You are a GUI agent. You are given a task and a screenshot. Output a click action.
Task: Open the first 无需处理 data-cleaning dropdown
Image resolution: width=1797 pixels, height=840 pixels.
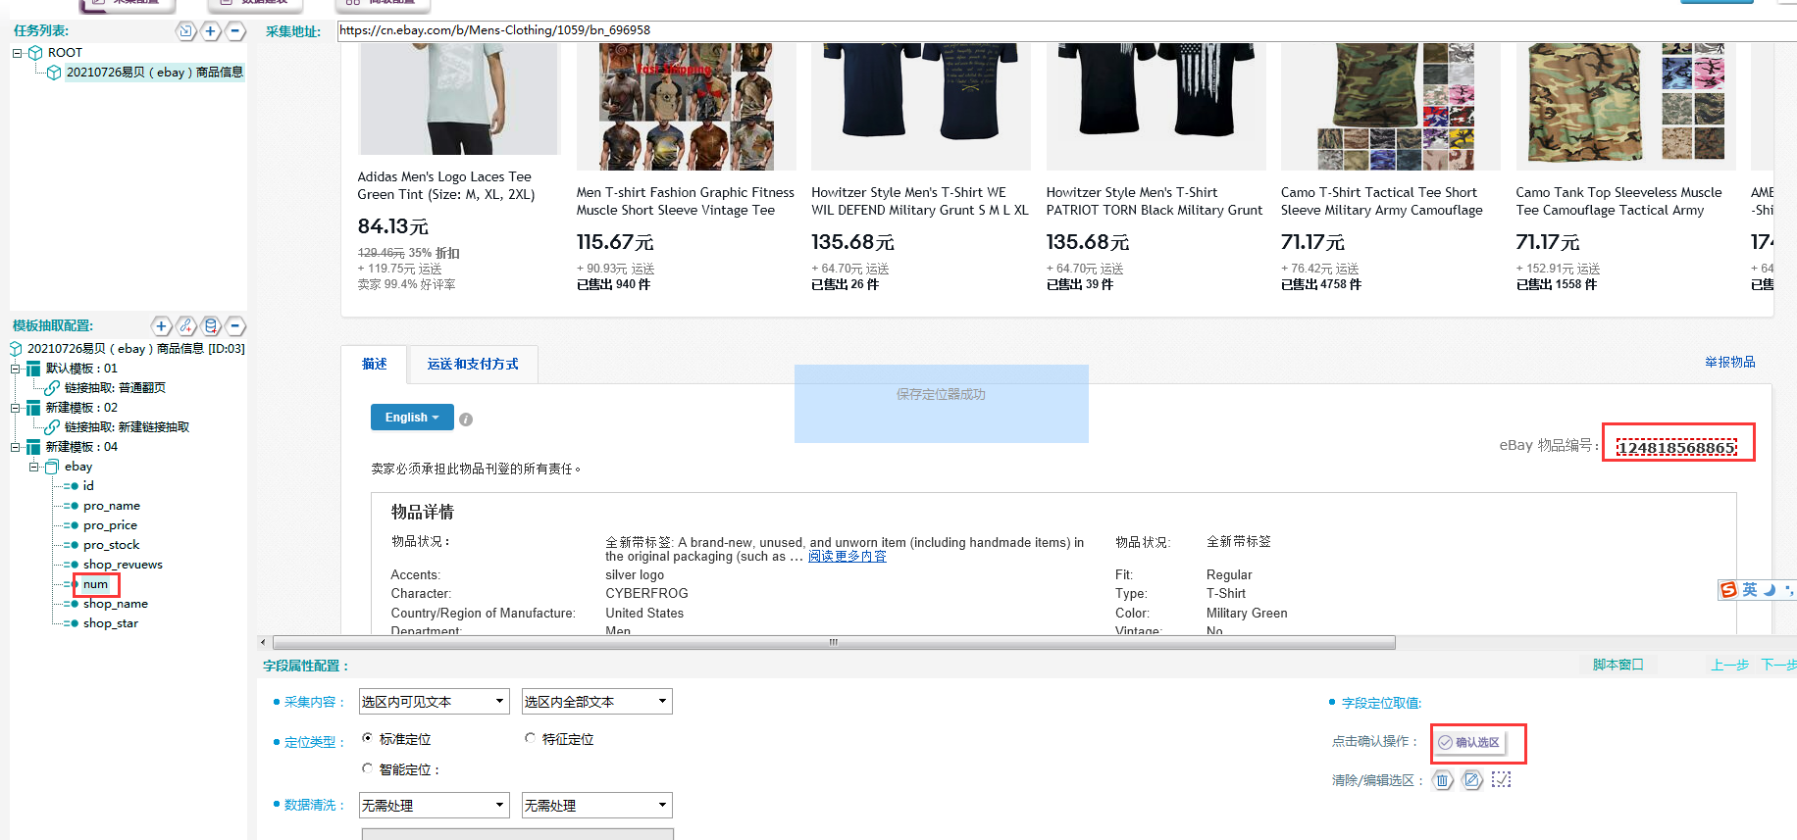pyautogui.click(x=434, y=806)
